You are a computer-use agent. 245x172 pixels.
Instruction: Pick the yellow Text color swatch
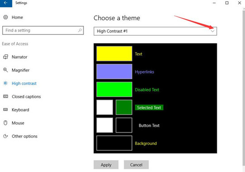(x=114, y=53)
